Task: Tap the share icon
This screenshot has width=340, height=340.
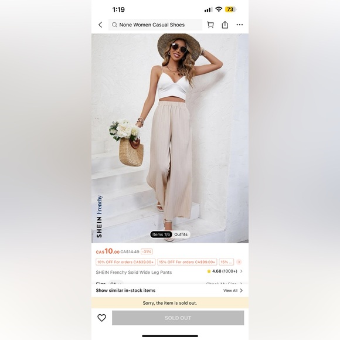Action: click(x=225, y=25)
